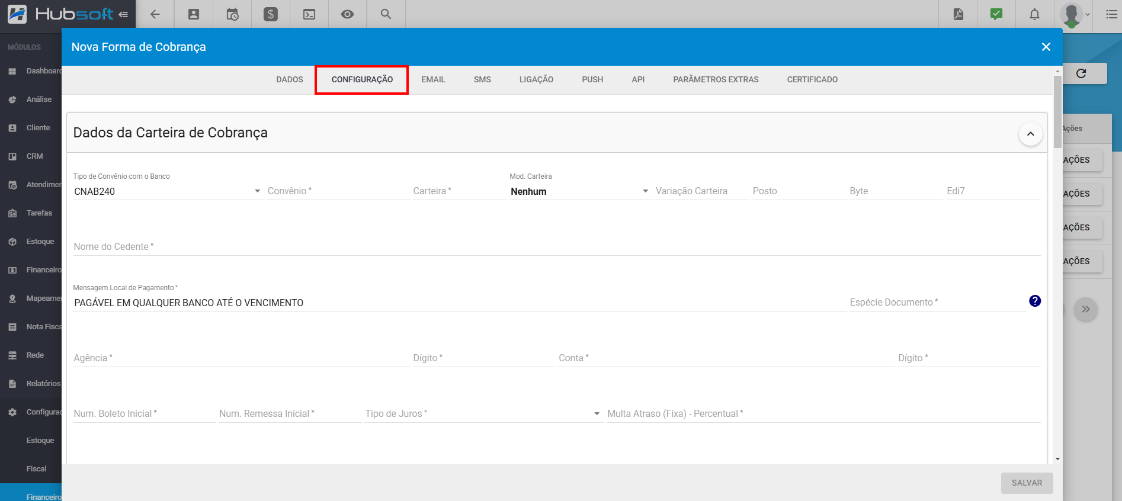Open the search magnifier icon
Image resolution: width=1122 pixels, height=501 pixels.
coord(386,14)
